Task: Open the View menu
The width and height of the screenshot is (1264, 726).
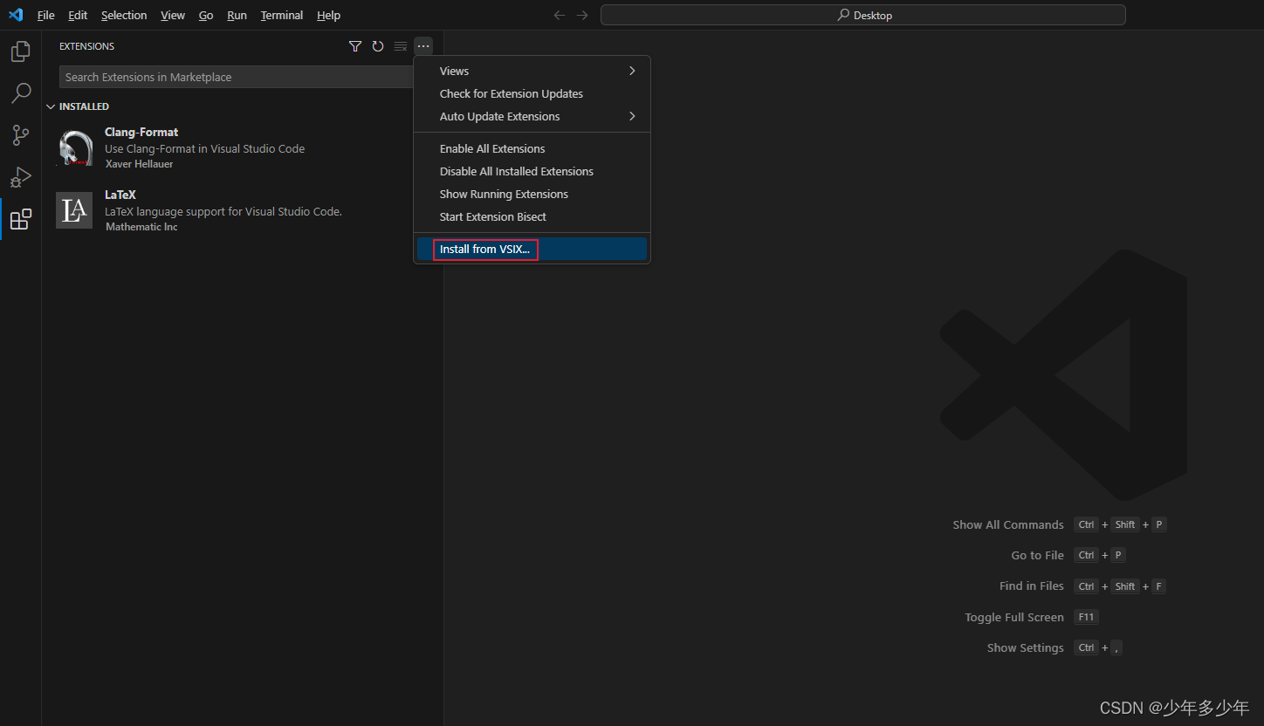Action: tap(173, 15)
